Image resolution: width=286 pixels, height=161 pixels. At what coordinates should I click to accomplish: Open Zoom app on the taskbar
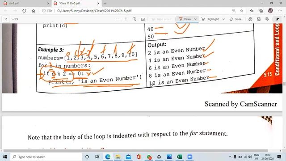pyautogui.click(x=190, y=157)
